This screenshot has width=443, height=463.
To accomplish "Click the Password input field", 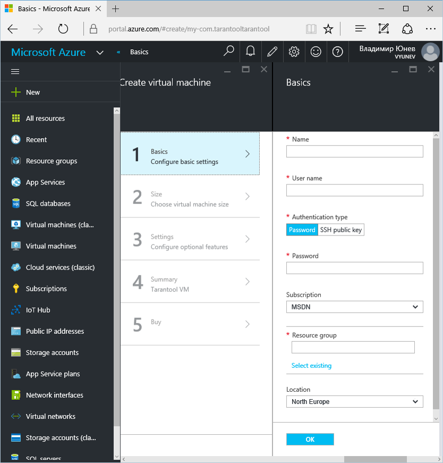I will 354,268.
